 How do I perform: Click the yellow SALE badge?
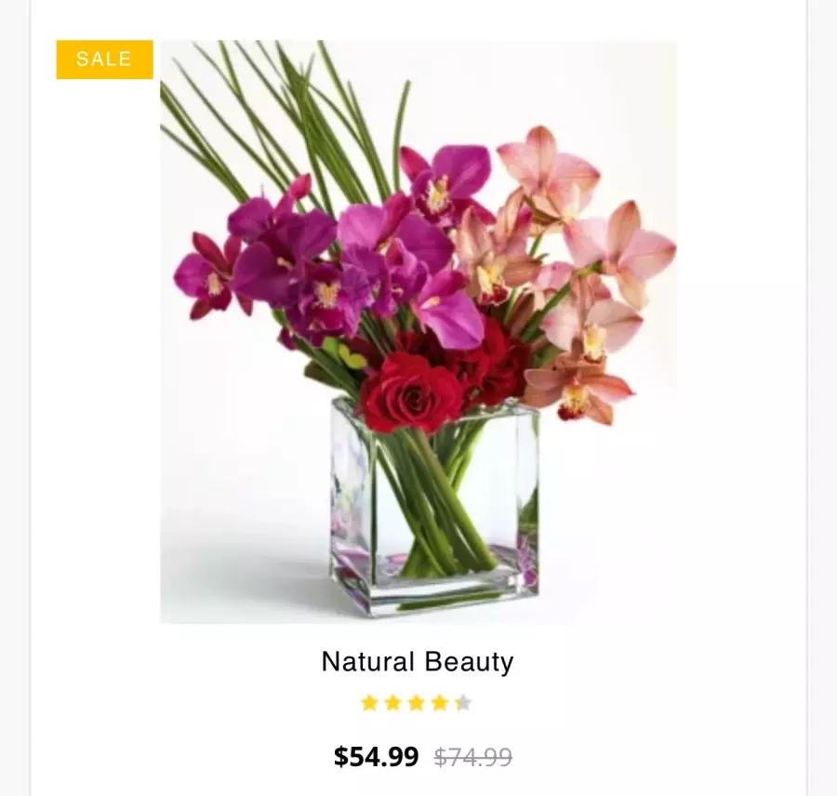tap(104, 60)
